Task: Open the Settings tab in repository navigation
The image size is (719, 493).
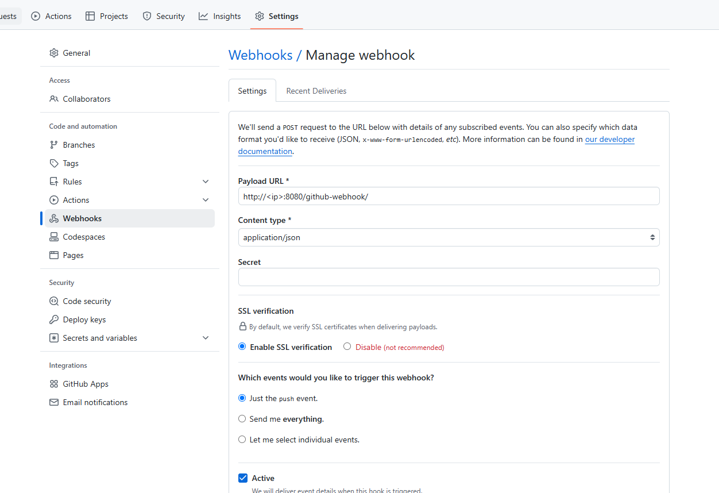Action: point(277,16)
